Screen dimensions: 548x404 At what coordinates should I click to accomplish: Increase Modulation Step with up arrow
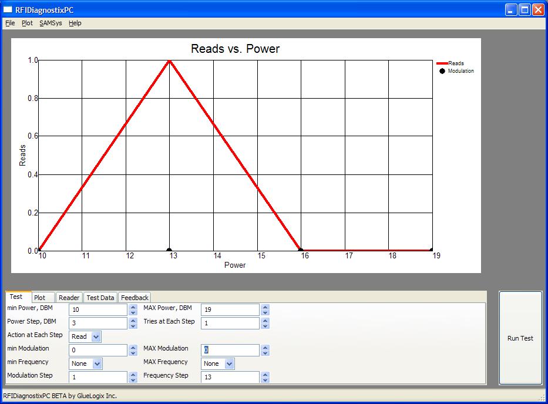(x=133, y=375)
